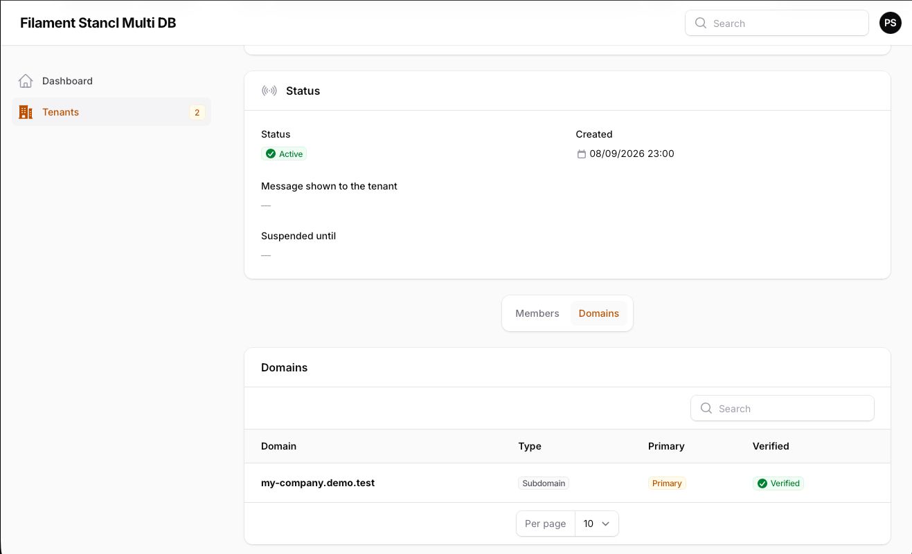Open the Per page dropdown
This screenshot has height=554, width=912.
[x=596, y=524]
